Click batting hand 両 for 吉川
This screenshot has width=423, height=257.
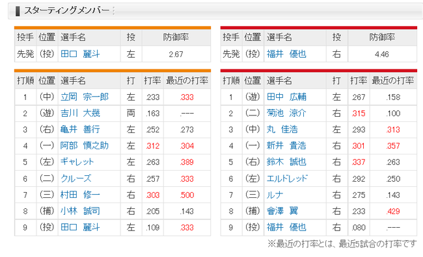point(131,113)
